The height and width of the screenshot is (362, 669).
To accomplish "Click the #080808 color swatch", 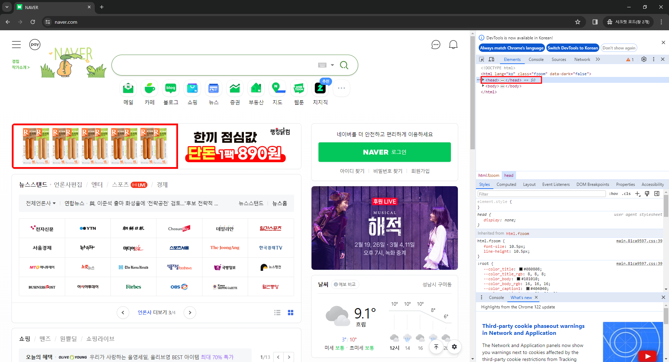I will click(521, 269).
